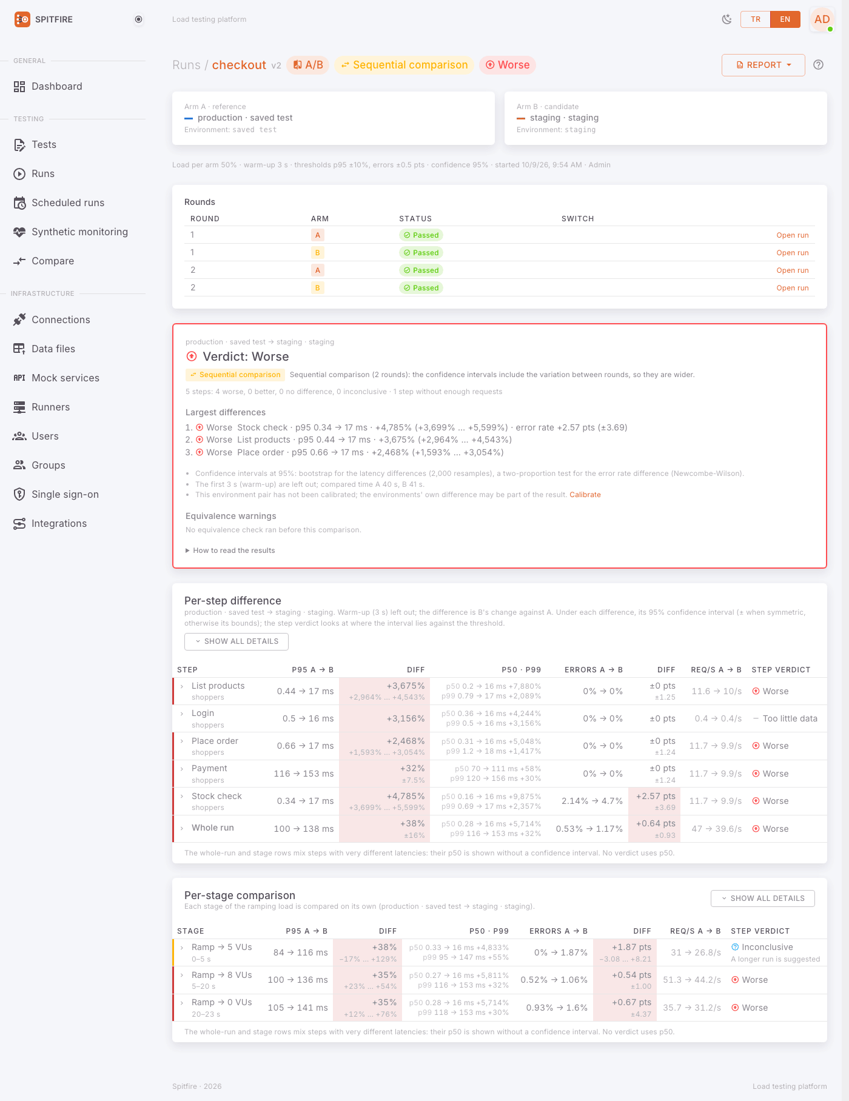Select the EN language option
The image size is (849, 1101).
pyautogui.click(x=785, y=19)
